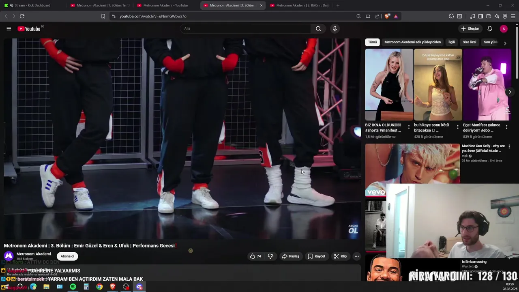Viewport: 519px width, 292px height.
Task: Start voice search with the microphone
Action: [x=335, y=28]
